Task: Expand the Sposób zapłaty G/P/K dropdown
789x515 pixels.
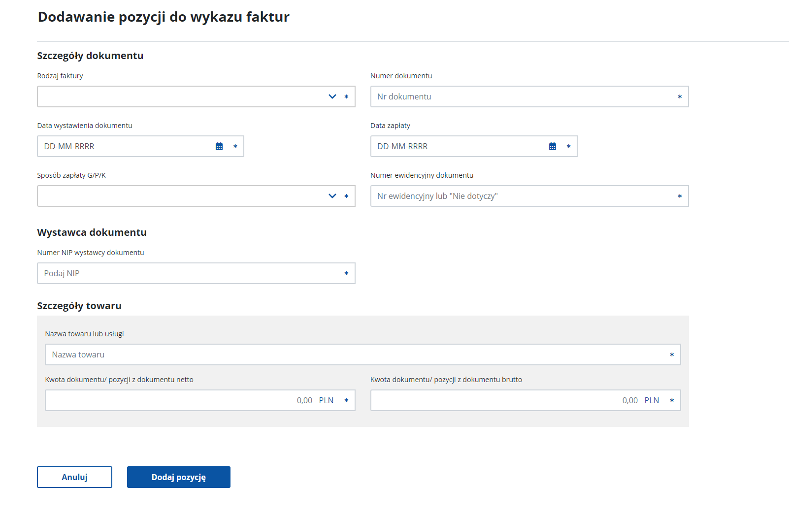Action: pyautogui.click(x=182, y=196)
